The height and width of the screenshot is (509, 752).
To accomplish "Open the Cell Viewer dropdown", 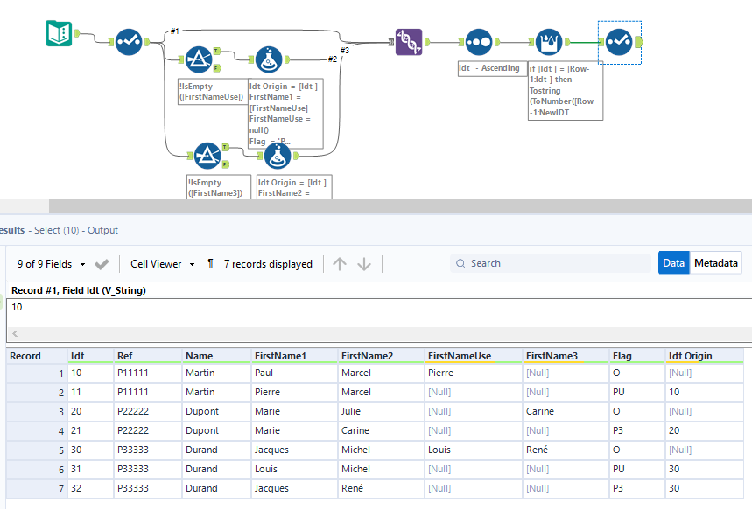I will click(160, 263).
